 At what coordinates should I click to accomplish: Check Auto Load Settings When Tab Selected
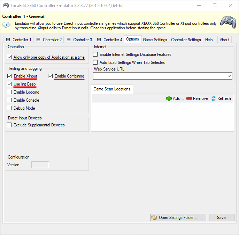tap(95, 63)
